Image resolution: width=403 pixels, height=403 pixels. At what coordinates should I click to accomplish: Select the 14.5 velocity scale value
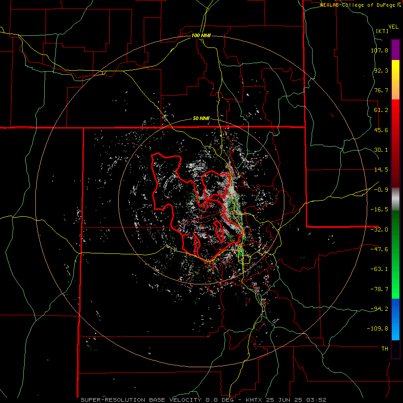coord(381,170)
